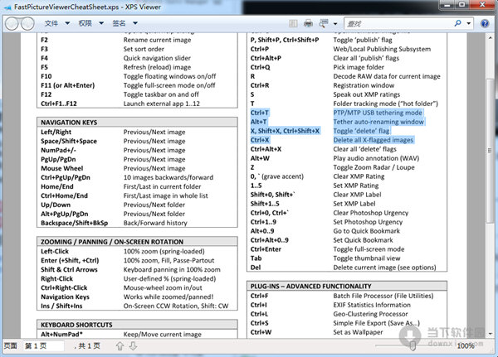Click '10 images backwards/forward' text
The height and width of the screenshot is (357, 498).
168,177
